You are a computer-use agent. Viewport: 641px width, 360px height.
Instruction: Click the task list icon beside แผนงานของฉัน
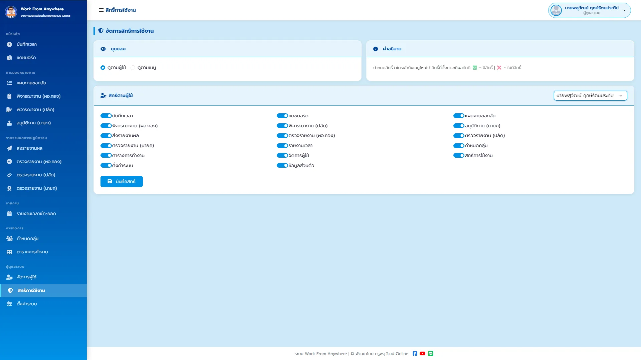point(9,83)
